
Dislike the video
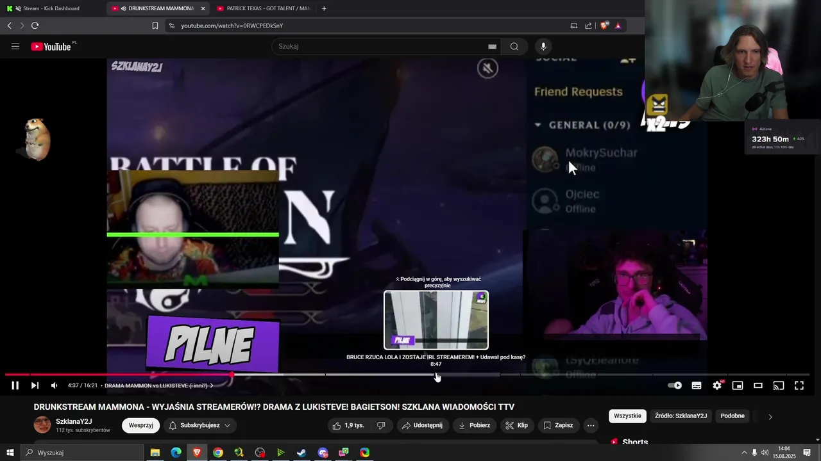click(381, 425)
